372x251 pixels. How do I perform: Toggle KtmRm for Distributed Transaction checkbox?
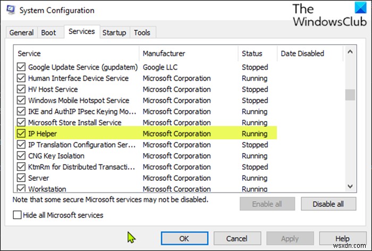tap(21, 166)
